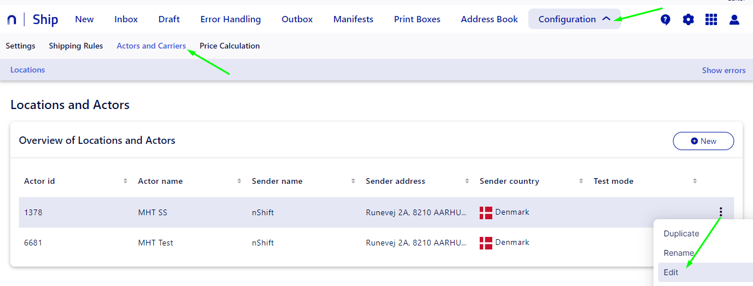Switch to the Shipping Rules tab
Image resolution: width=753 pixels, height=286 pixels.
75,46
